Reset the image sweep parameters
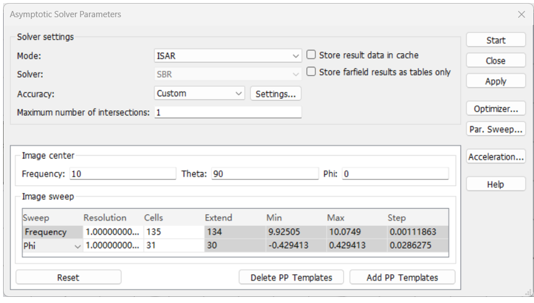 click(x=68, y=277)
